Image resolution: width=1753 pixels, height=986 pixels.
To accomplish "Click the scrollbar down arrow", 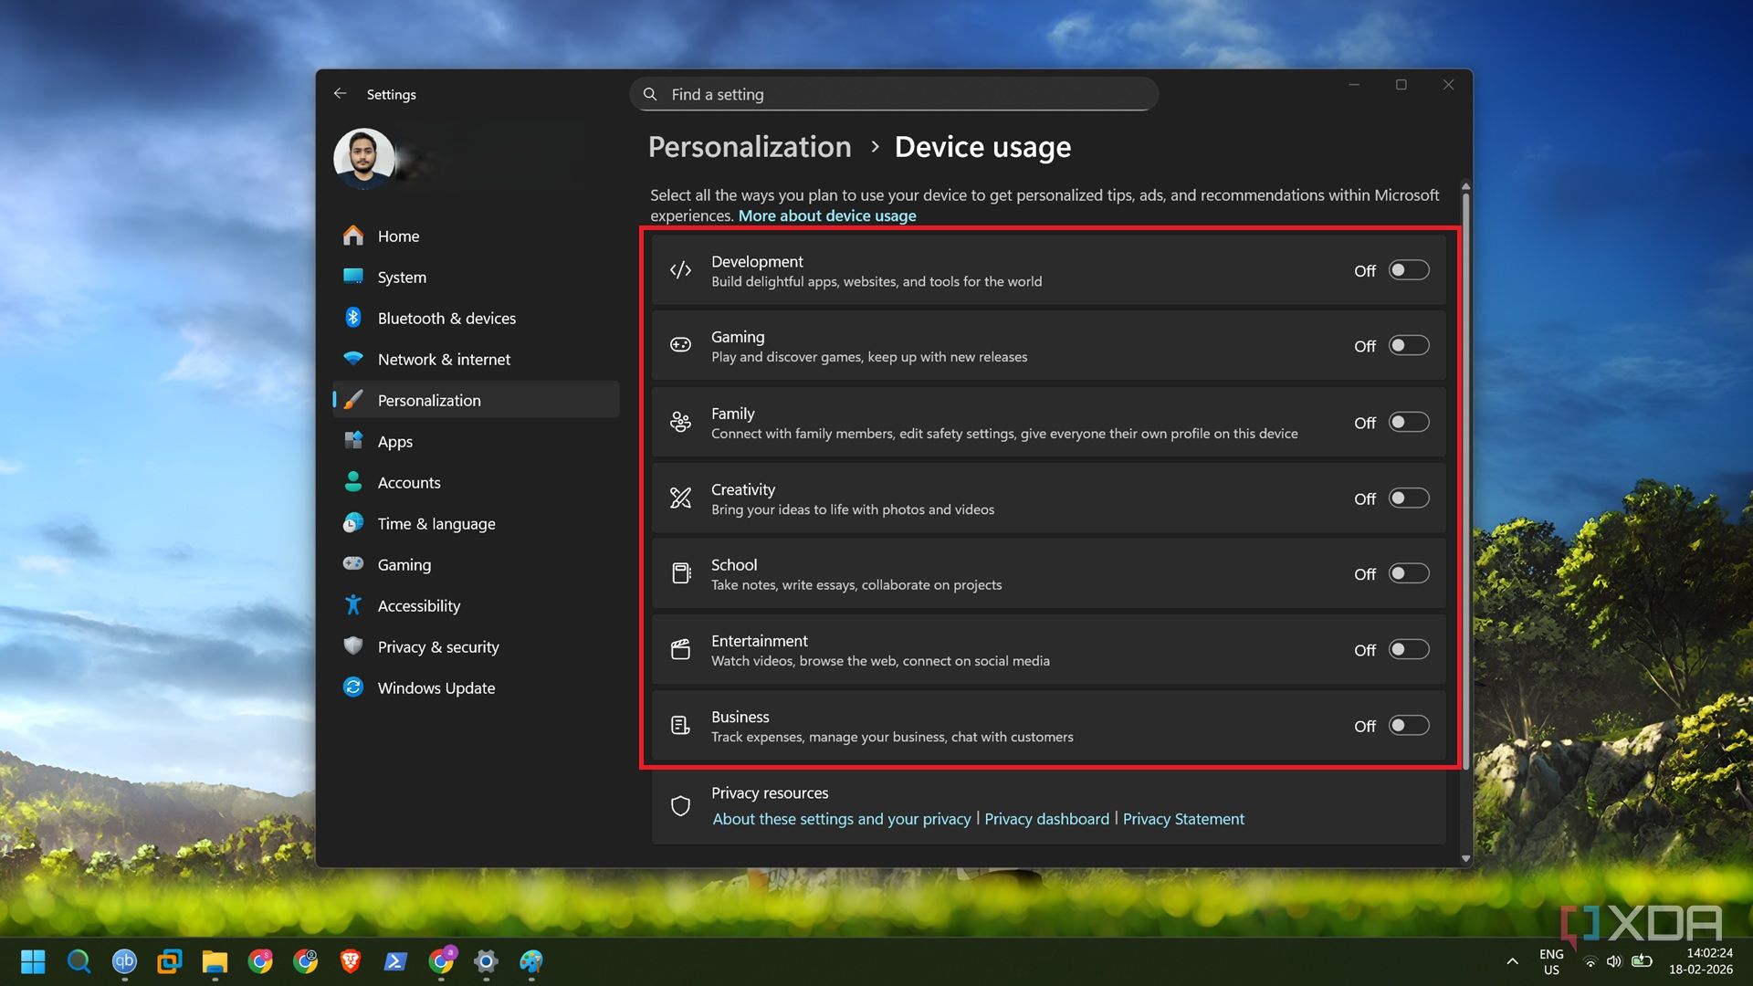I will tap(1465, 858).
